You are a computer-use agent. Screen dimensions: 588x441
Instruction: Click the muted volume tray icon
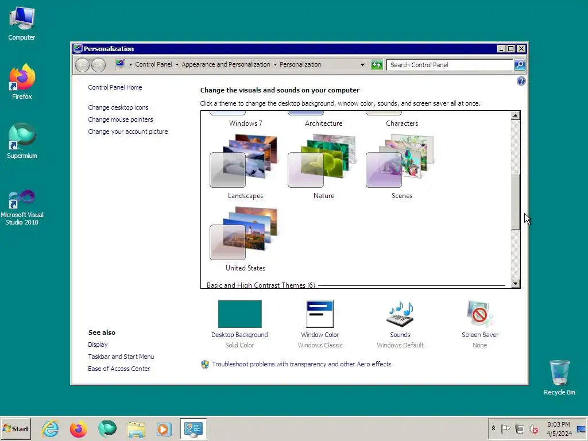click(533, 428)
